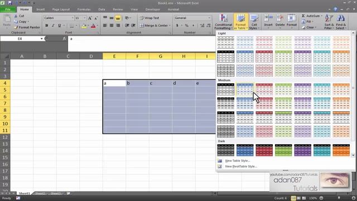
Task: Apply the red Font Color A
Action: click(93, 26)
